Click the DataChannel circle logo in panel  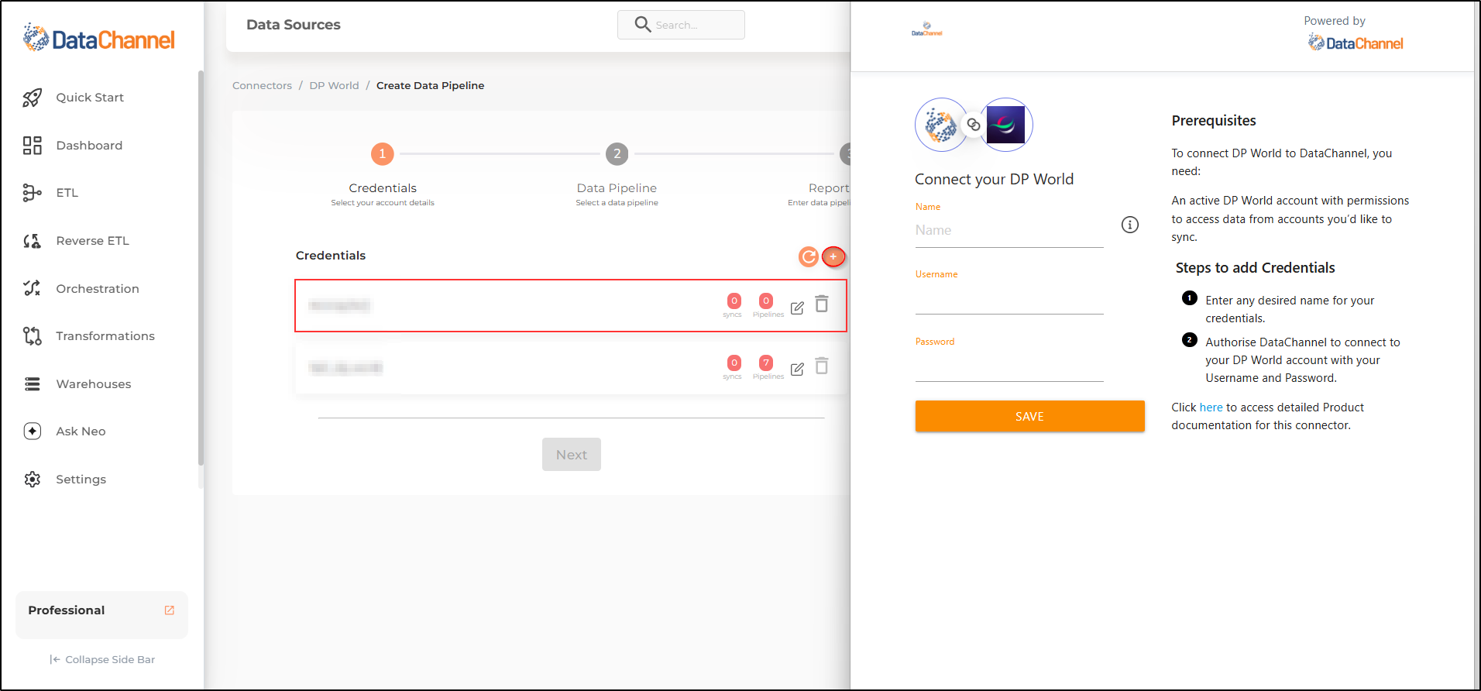tap(941, 125)
